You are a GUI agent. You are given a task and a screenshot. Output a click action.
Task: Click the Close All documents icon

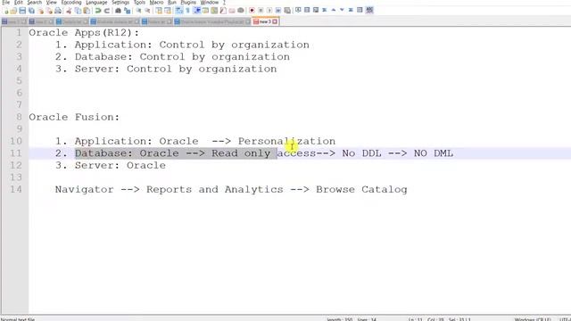[x=49, y=11]
